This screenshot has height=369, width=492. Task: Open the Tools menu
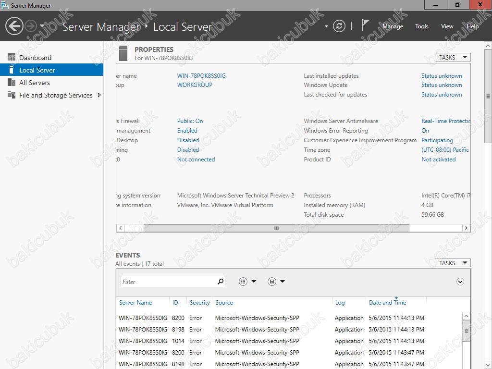tap(421, 26)
